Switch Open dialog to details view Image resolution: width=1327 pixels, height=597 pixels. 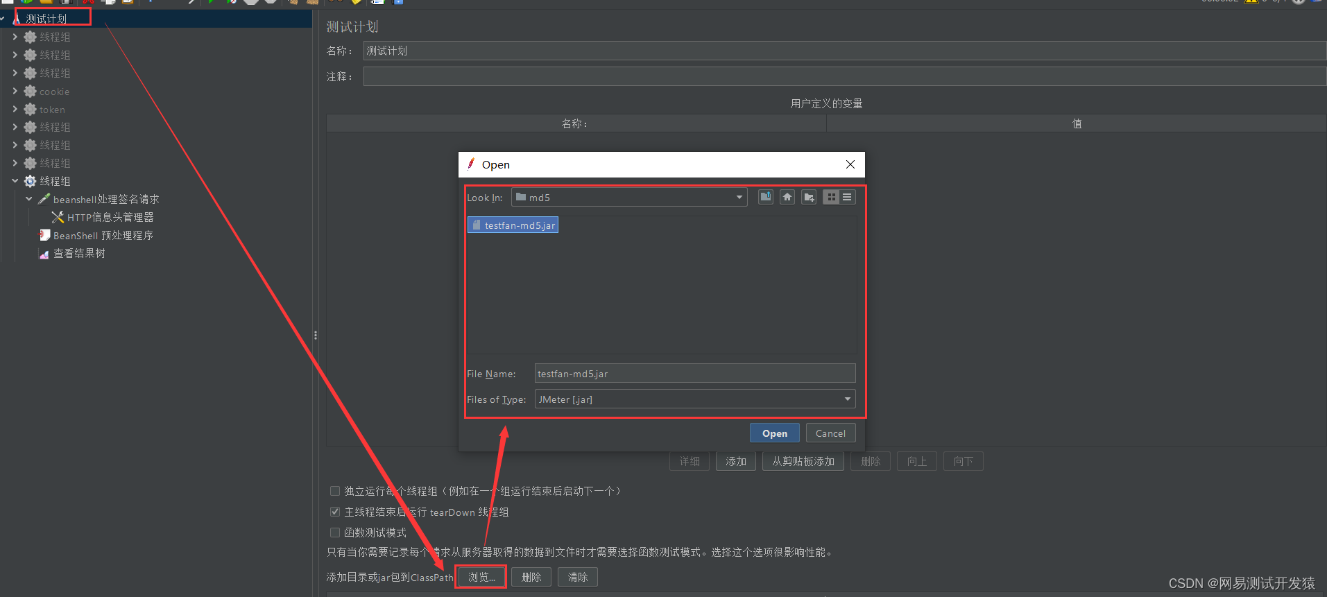(x=847, y=197)
